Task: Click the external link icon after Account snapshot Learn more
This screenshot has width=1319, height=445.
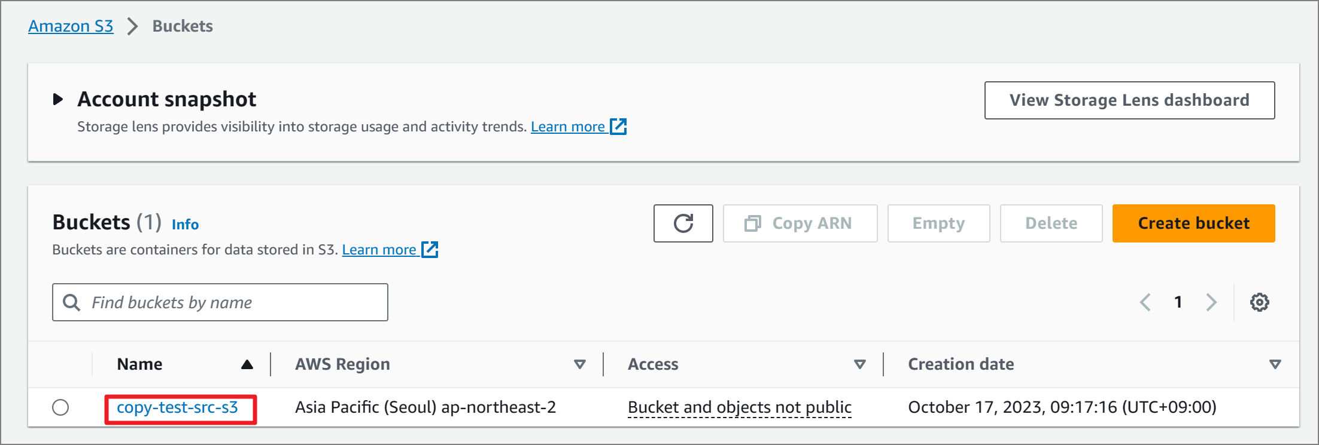Action: 618,127
